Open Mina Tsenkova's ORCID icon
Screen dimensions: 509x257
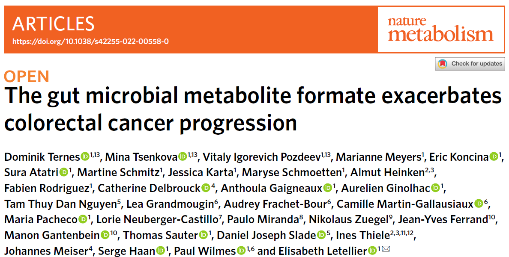183,157
